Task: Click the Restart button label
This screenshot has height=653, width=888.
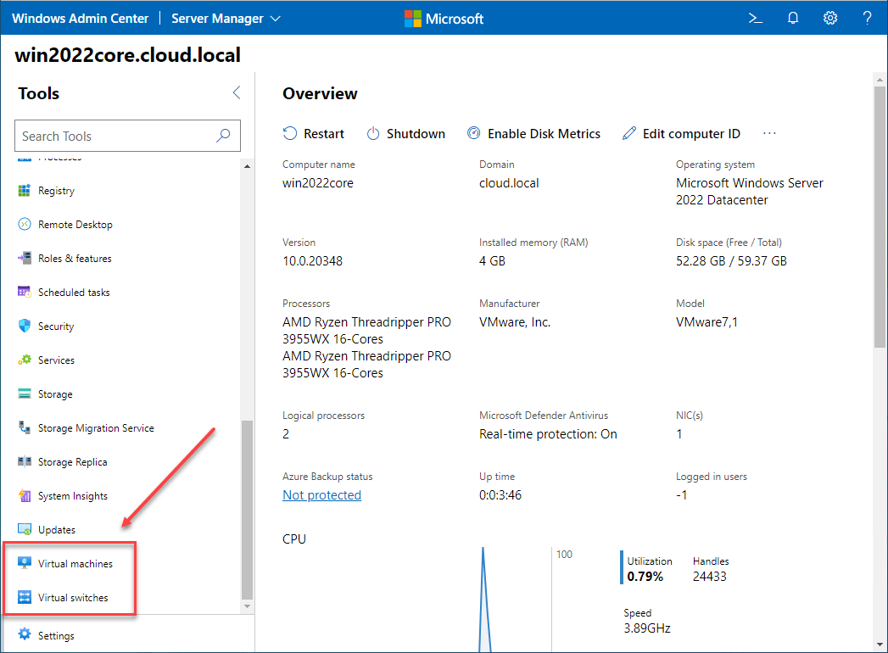Action: pyautogui.click(x=324, y=134)
